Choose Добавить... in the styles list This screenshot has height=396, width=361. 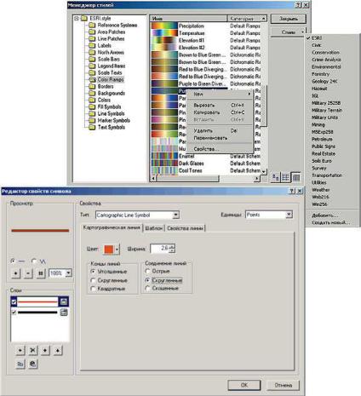tap(324, 215)
